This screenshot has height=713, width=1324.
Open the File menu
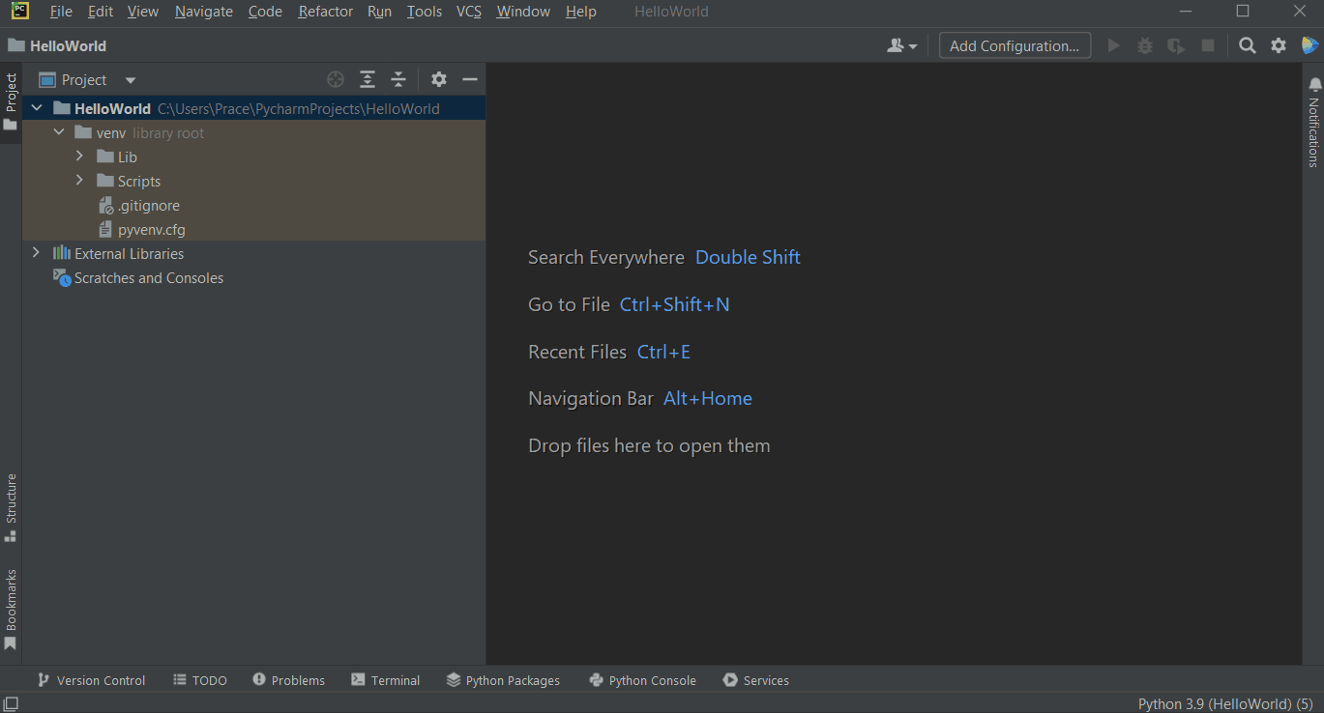pyautogui.click(x=61, y=12)
